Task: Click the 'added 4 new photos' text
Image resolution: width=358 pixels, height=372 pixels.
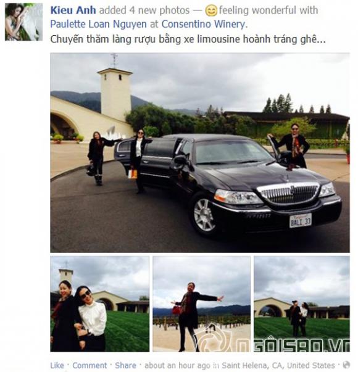Action: point(144,10)
